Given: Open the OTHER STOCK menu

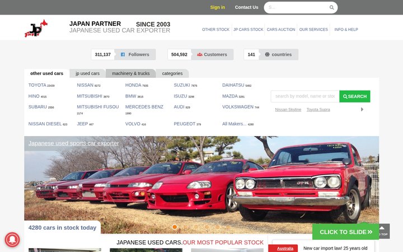Looking at the screenshot, I should 215,30.
